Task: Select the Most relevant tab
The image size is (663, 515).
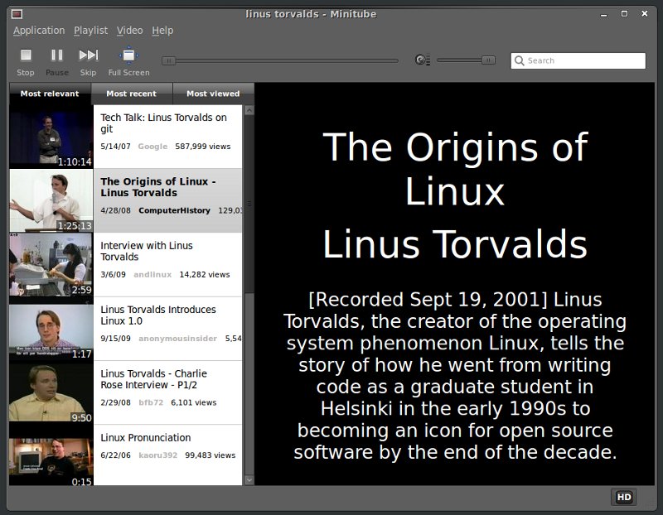Action: click(50, 94)
